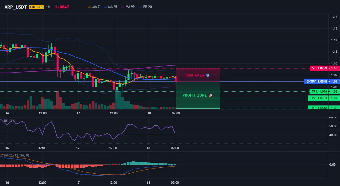Click the 09:00 label on MACD time axis
The width and height of the screenshot is (340, 186).
[x=175, y=183]
